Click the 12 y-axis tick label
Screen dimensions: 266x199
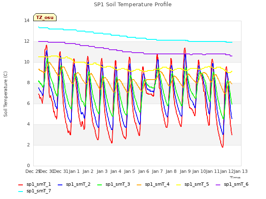[27, 41]
